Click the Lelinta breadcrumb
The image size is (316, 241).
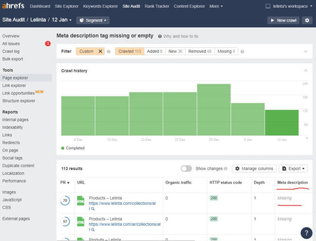pyautogui.click(x=38, y=20)
